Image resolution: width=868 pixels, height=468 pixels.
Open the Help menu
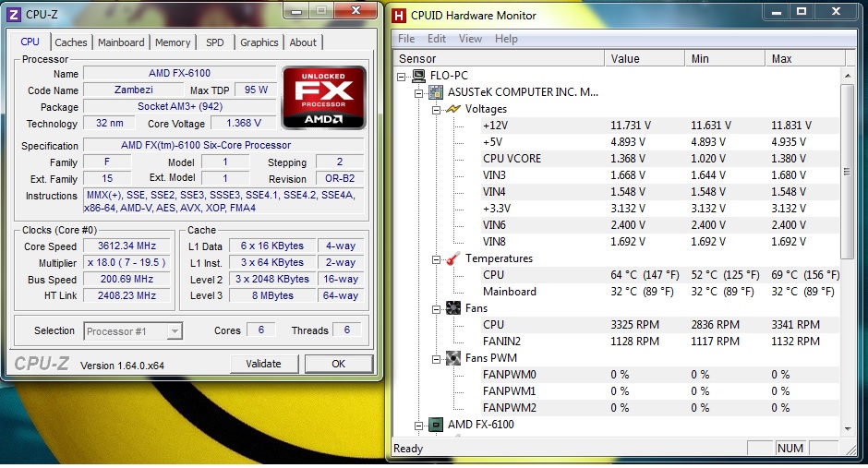pyautogui.click(x=506, y=39)
